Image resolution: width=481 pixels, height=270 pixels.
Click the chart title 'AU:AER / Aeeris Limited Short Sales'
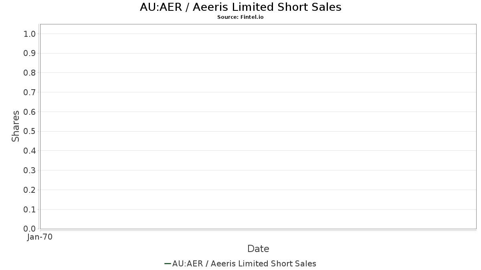[240, 7]
